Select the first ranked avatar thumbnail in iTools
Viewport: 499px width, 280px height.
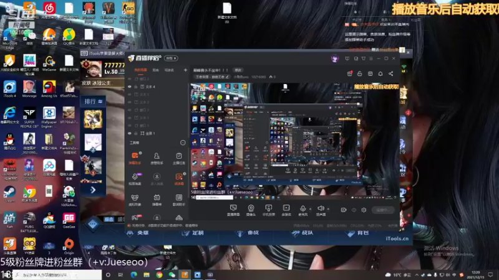93,119
